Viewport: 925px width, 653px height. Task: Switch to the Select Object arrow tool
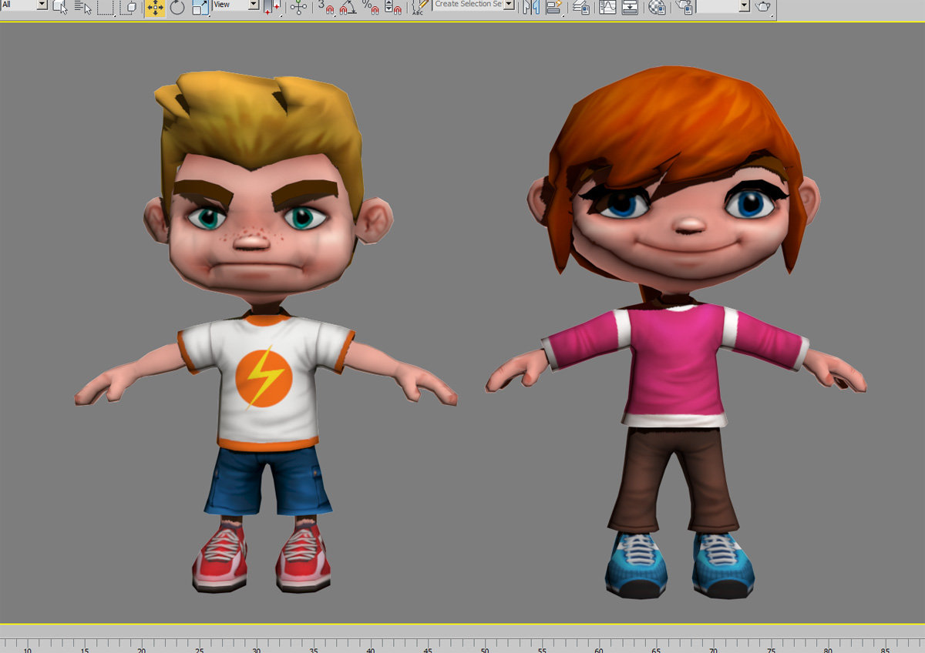pyautogui.click(x=60, y=8)
